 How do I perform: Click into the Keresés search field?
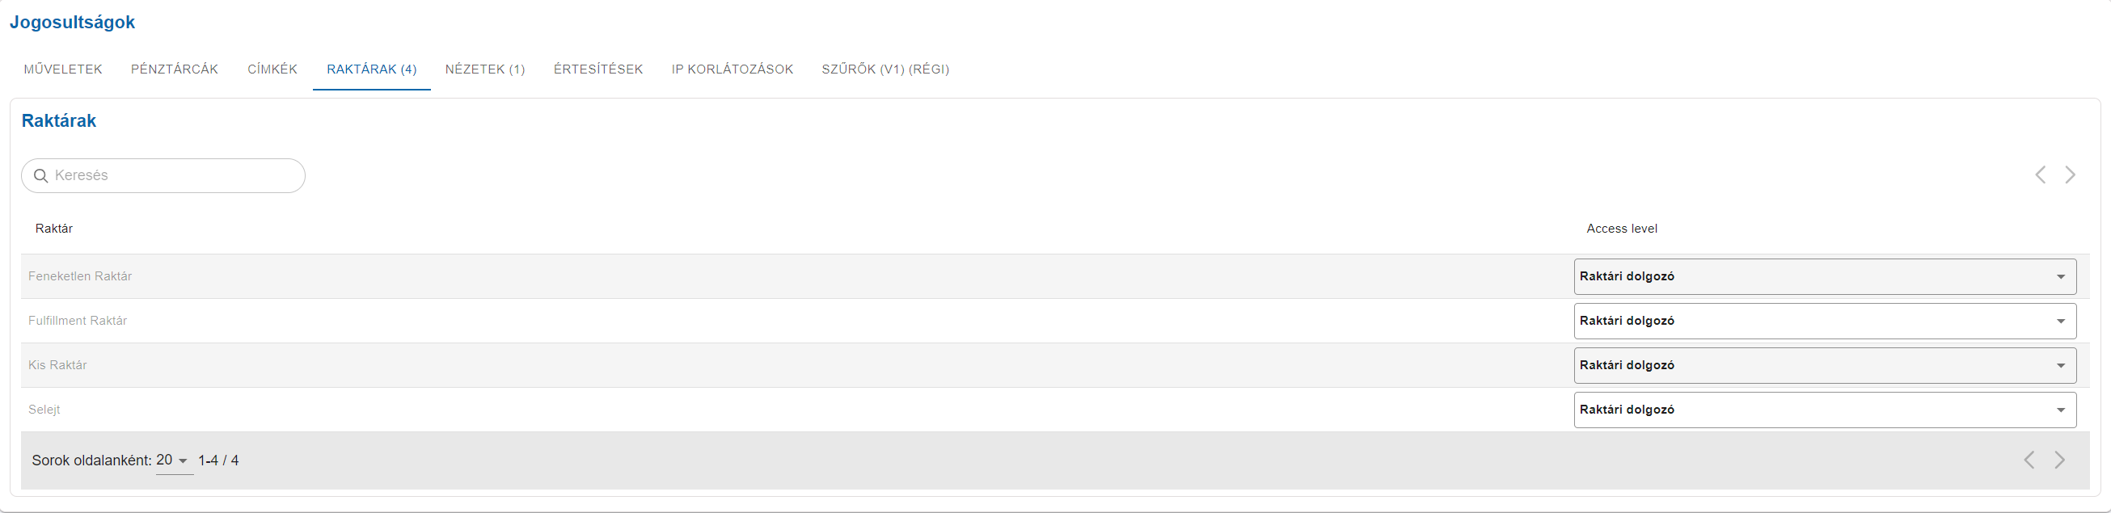coord(163,175)
